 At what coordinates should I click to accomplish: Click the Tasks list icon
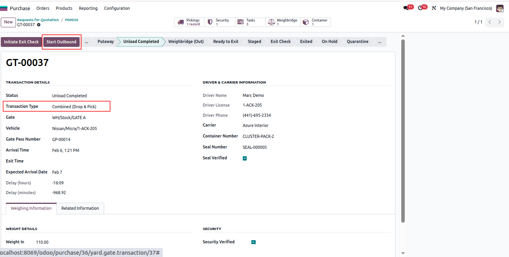[x=240, y=22]
